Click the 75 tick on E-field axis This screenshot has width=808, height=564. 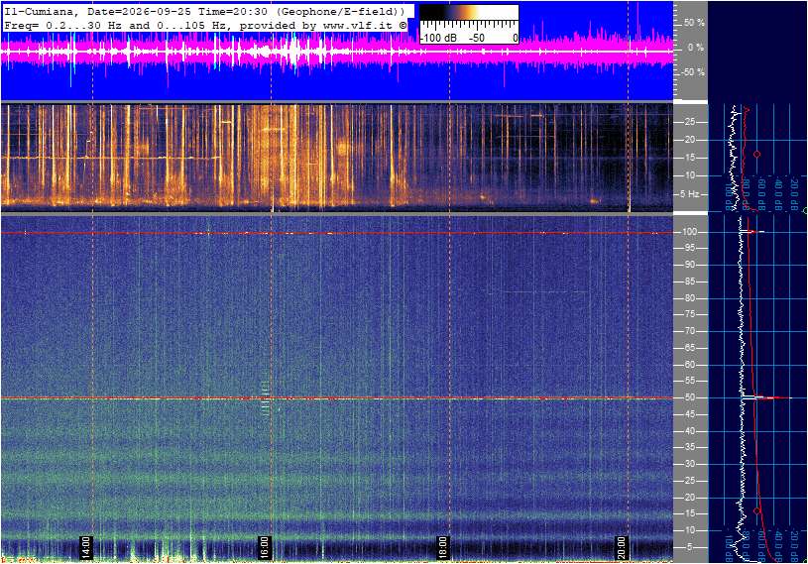click(x=689, y=314)
